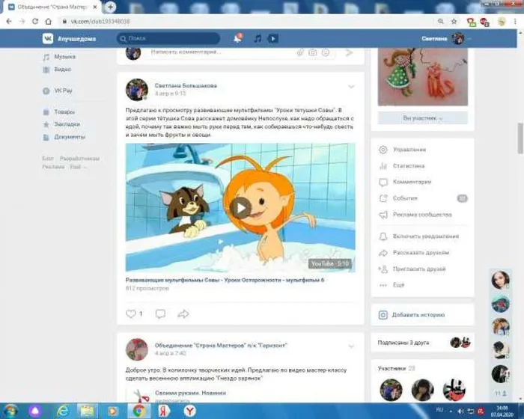Open Управление community settings
The image size is (524, 419).
coord(409,150)
